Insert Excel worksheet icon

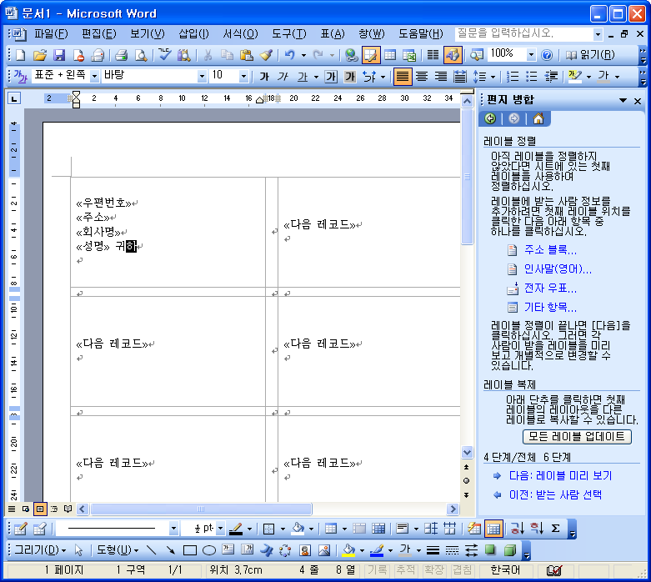(409, 55)
